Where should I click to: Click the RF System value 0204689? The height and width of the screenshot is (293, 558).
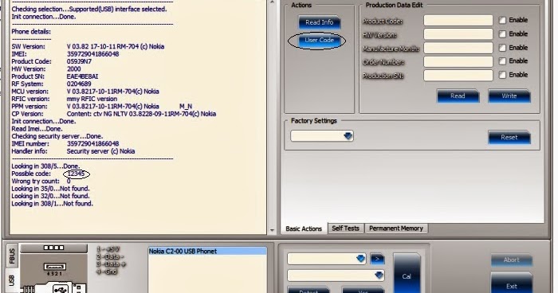tap(79, 84)
